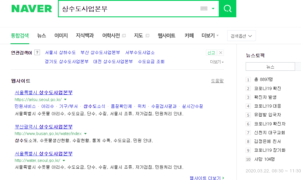Open the 기구/부서 sublink
Viewport: 301px width, 180px height.
[68, 106]
